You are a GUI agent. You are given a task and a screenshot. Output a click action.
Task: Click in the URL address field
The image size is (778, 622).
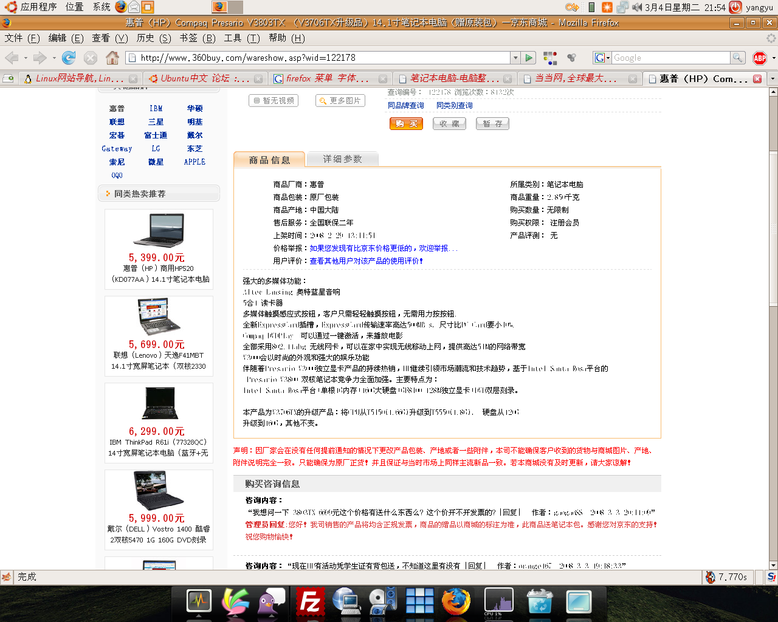point(324,58)
